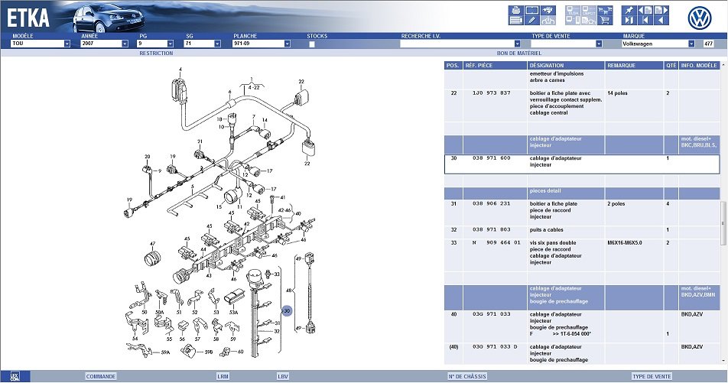Viewport: 728px width, 383px height.
Task: Click the bottom TYPE DE VENTE button
Action: [x=652, y=376]
